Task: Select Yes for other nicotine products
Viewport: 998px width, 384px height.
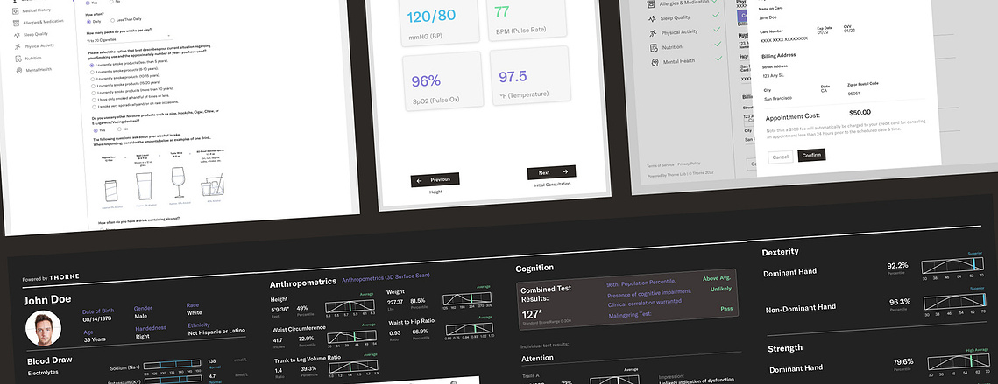Action: 96,130
